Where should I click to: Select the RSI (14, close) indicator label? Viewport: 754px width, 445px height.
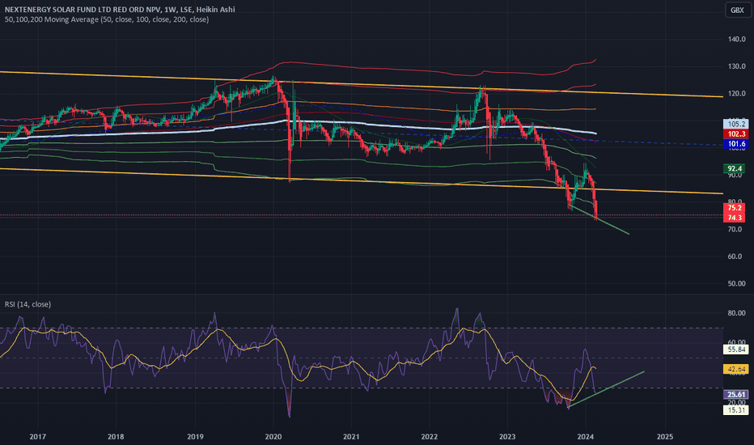[28, 304]
